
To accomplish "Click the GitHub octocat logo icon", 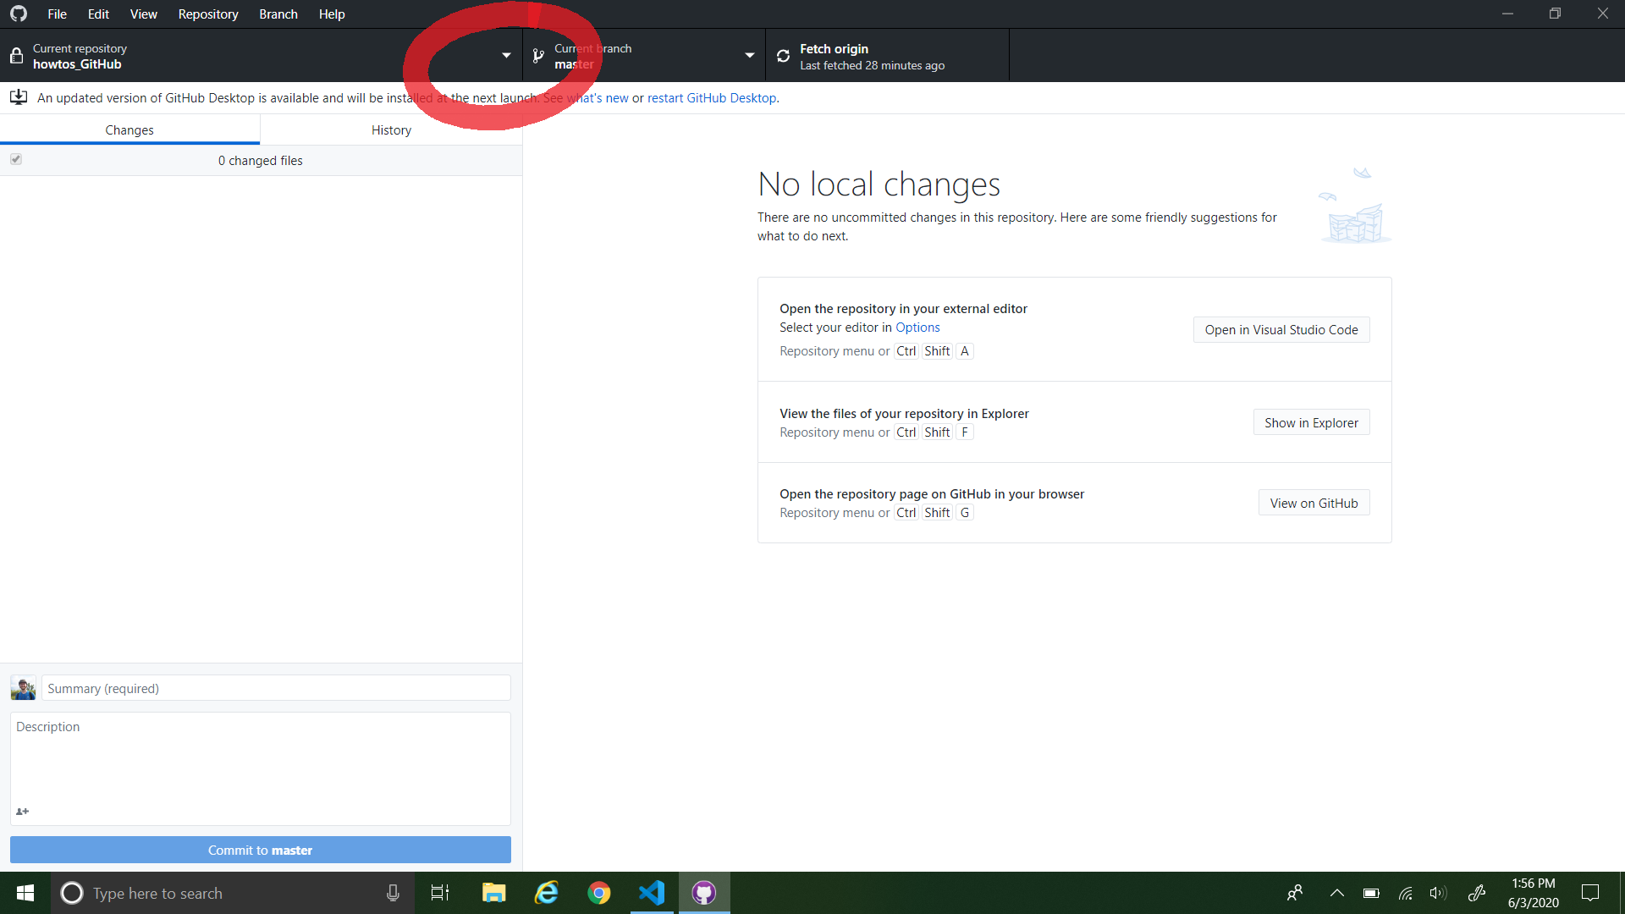I will click(x=19, y=14).
